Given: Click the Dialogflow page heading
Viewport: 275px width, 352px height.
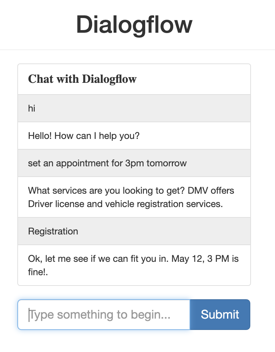Looking at the screenshot, I should (x=134, y=25).
